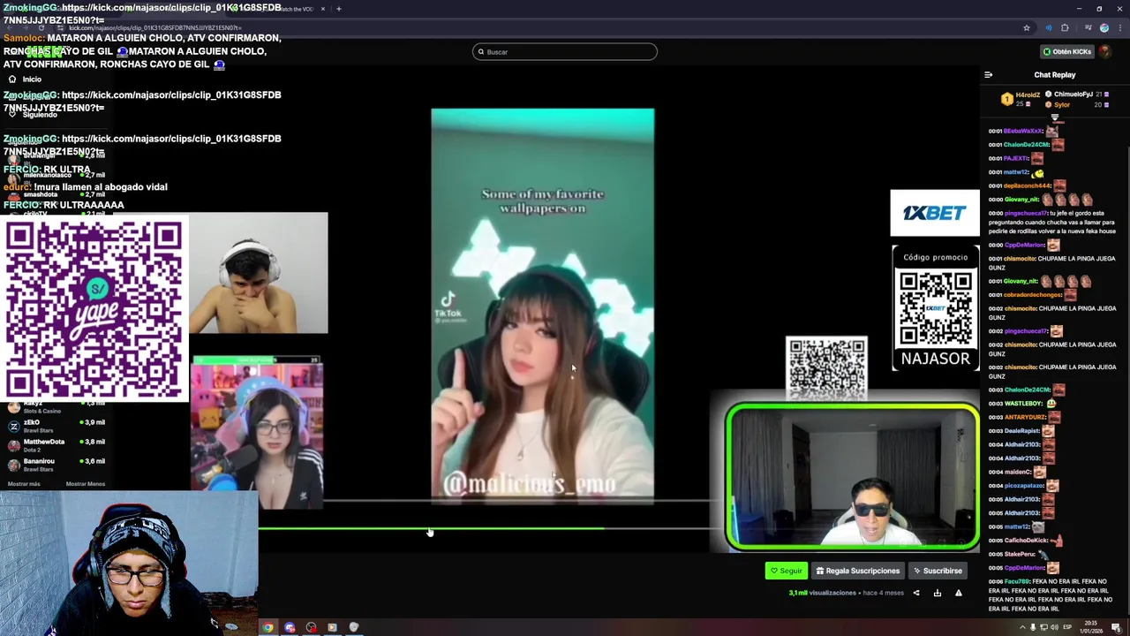Image resolution: width=1130 pixels, height=636 pixels.
Task: Close the current browser tab
Action: point(323,9)
